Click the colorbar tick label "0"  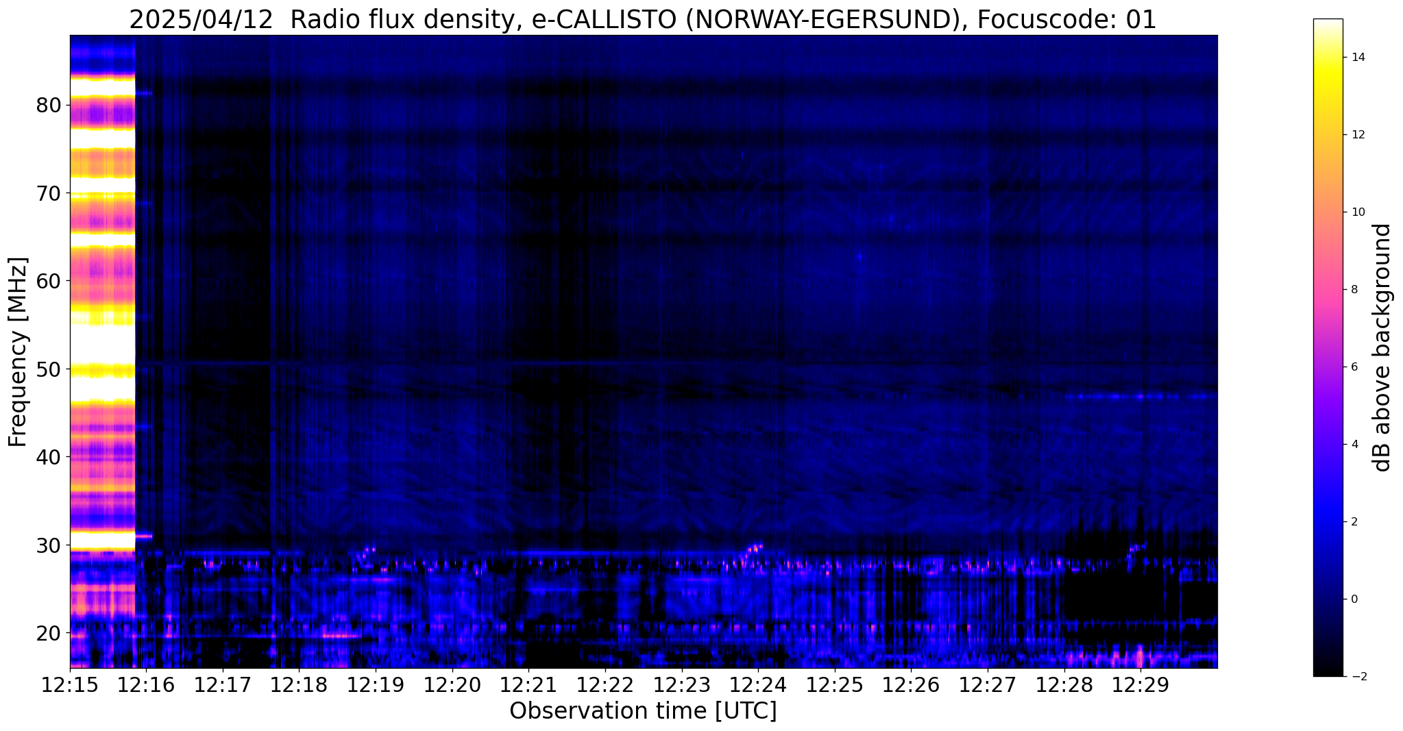[x=1354, y=599]
